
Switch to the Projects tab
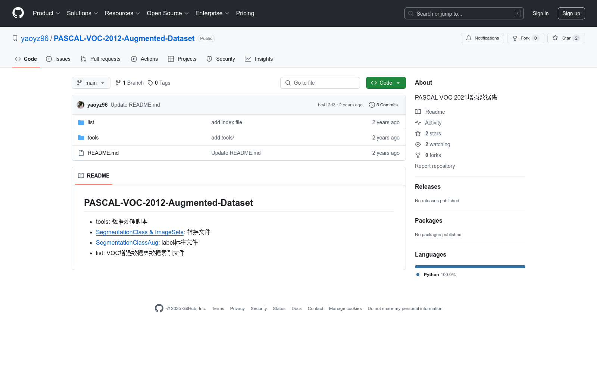point(182,59)
